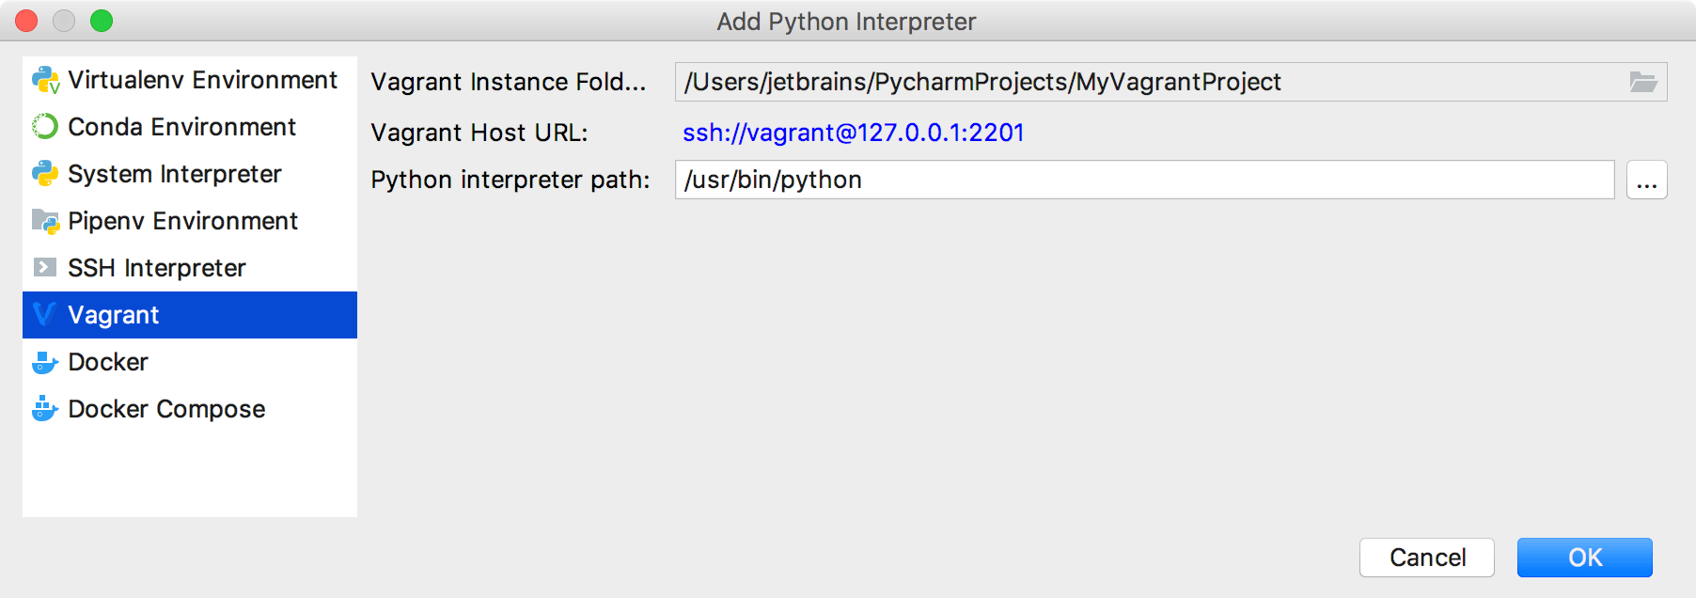Click the Vagrant icon in the sidebar
This screenshot has height=598, width=1696.
[43, 314]
